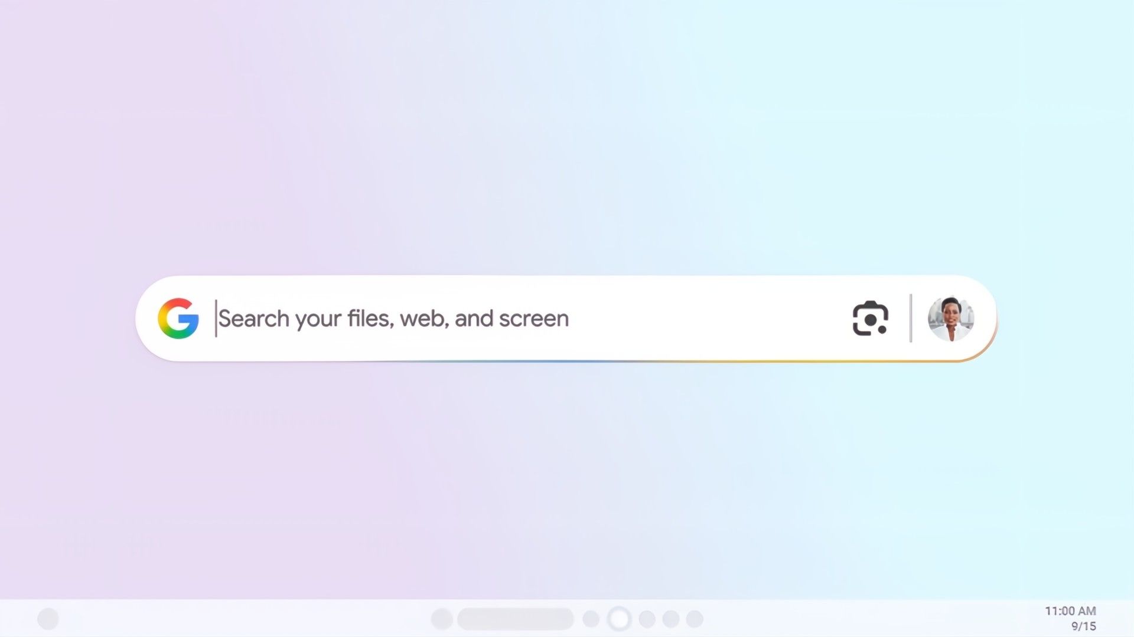Viewport: 1134px width, 637px height.
Task: Open Google Lens camera search icon
Action: pos(870,318)
